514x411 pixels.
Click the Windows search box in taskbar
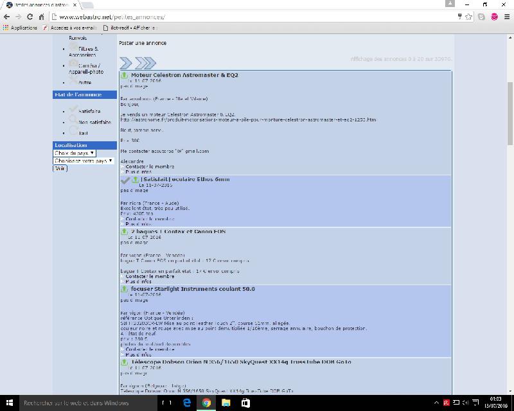pos(89,403)
